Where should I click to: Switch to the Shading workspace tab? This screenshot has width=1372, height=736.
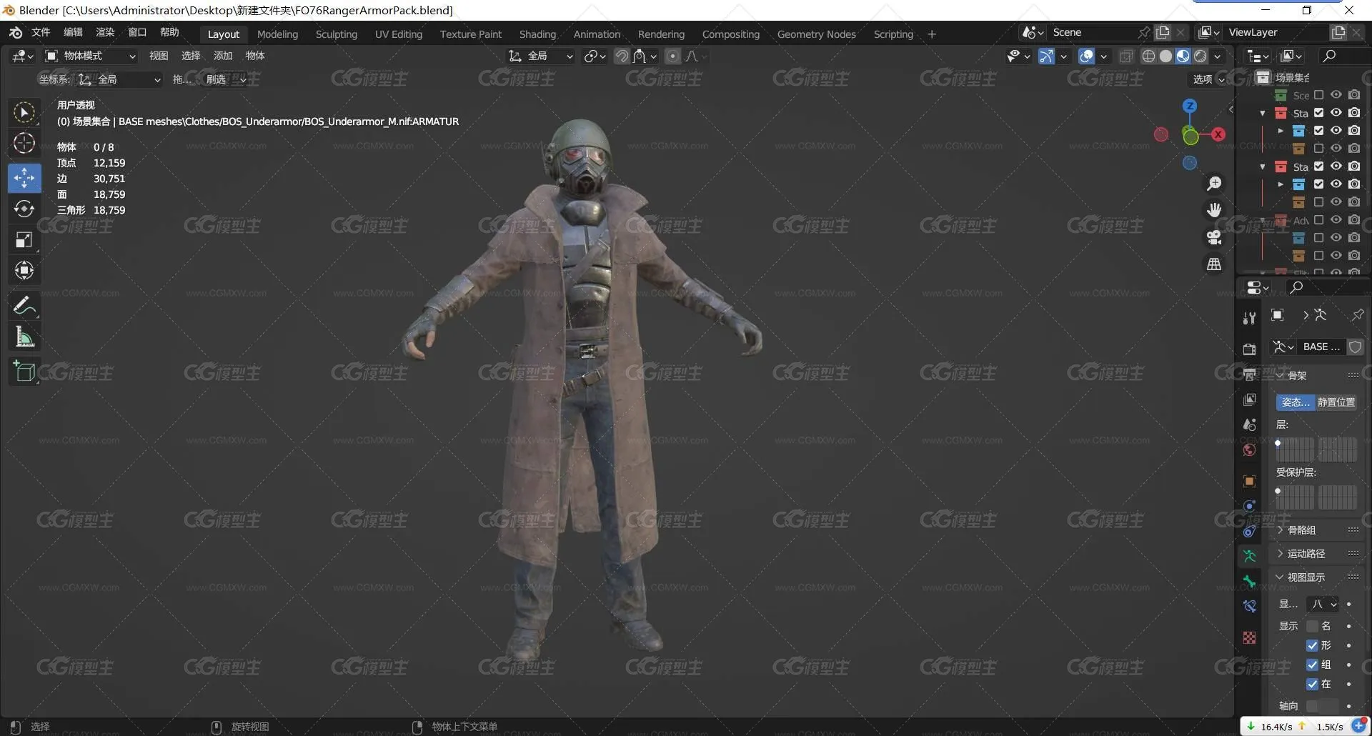click(x=537, y=34)
